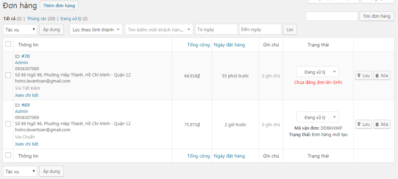
Task: Click Thêm đơn hàng button
Action: pos(59,5)
